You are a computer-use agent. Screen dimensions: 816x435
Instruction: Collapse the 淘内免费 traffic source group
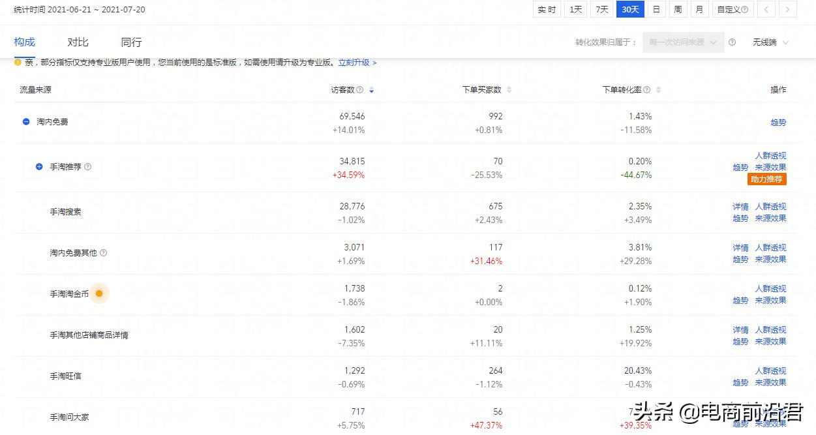[26, 121]
